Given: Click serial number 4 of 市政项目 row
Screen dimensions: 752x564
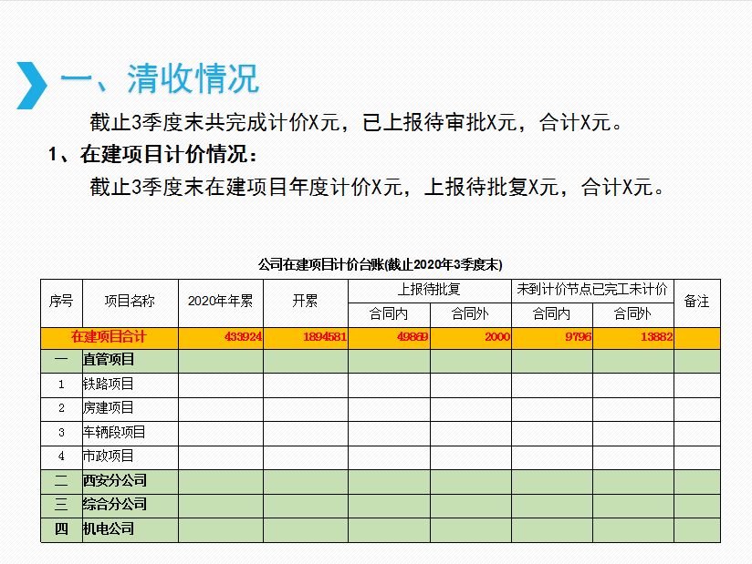Looking at the screenshot, I should 61,457.
